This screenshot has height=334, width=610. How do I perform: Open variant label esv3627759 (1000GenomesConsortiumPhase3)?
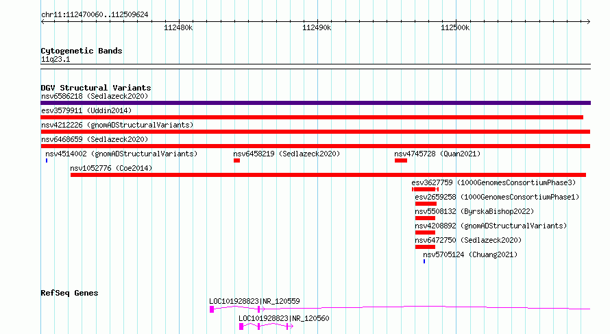(493, 182)
